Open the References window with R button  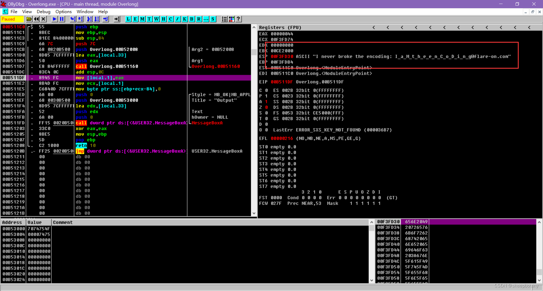click(x=199, y=19)
